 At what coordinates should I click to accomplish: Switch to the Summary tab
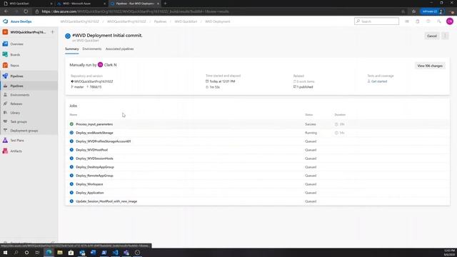click(71, 49)
